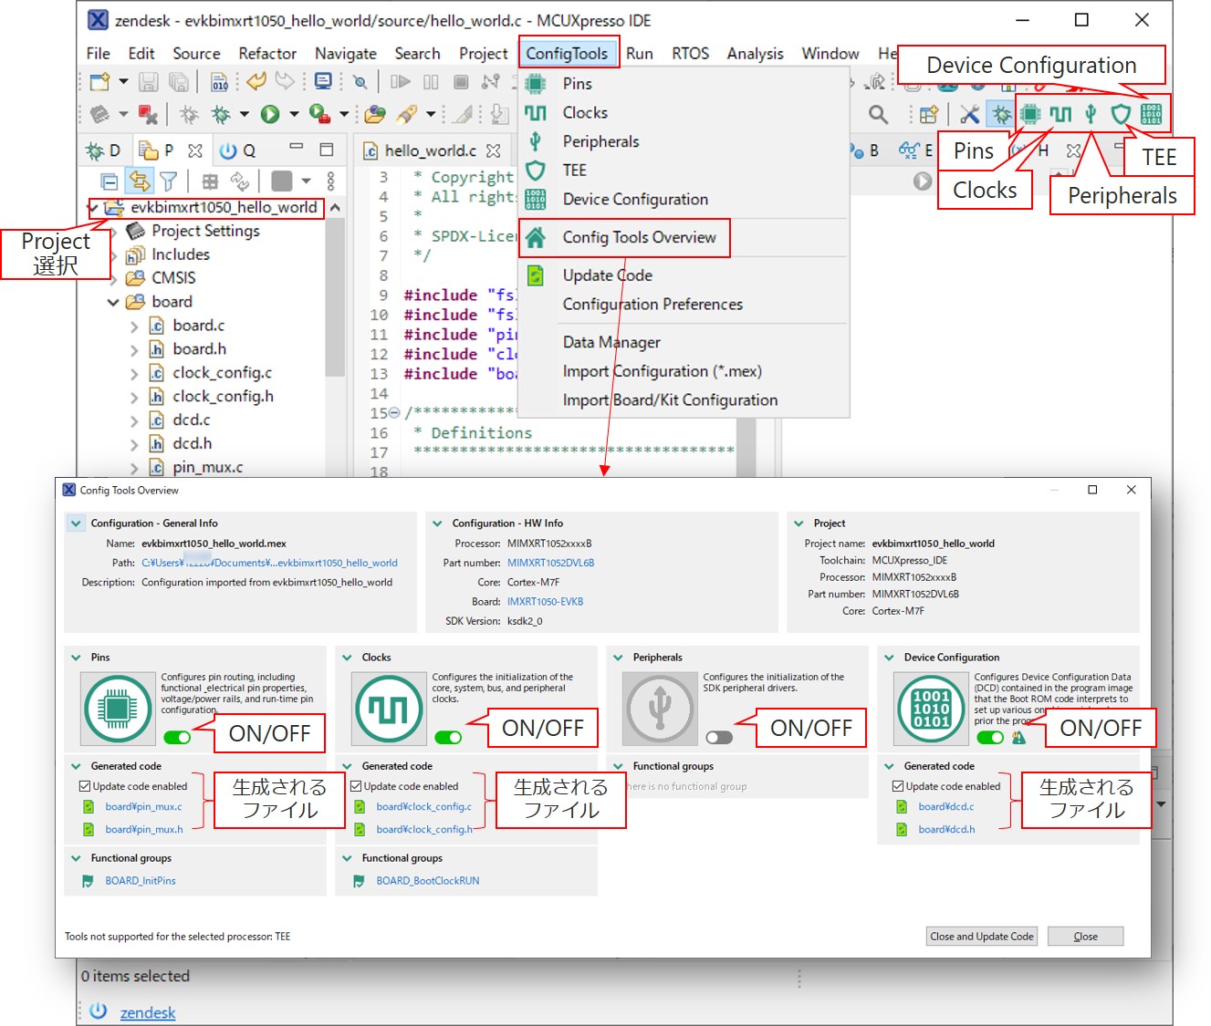Viewport: 1211px width, 1026px height.
Task: Switch to the hello_world.c editor tab
Action: point(429,150)
